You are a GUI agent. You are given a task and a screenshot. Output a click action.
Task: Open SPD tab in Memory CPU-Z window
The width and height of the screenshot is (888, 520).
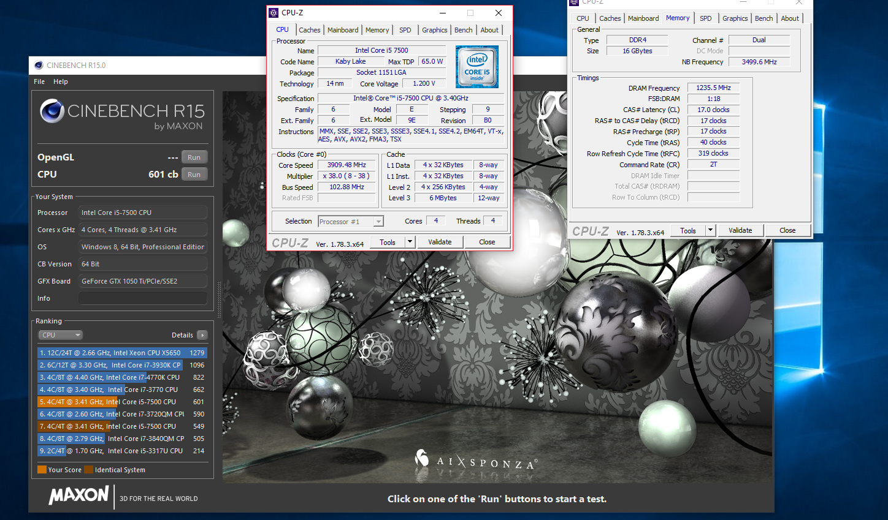pyautogui.click(x=706, y=18)
